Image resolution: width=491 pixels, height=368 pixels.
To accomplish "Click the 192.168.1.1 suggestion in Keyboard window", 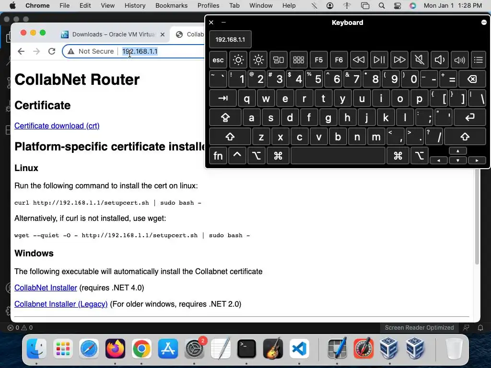I will point(230,39).
